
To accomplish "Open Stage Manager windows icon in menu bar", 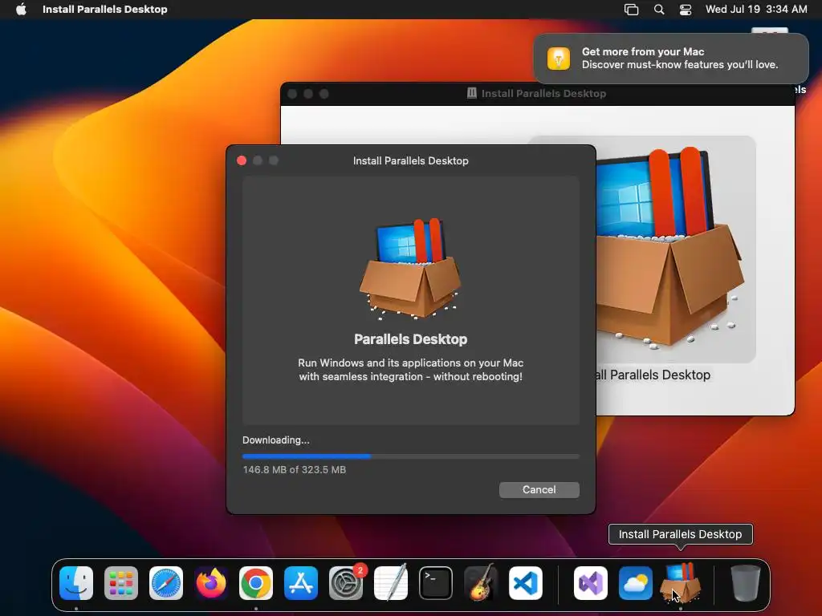I will (631, 10).
